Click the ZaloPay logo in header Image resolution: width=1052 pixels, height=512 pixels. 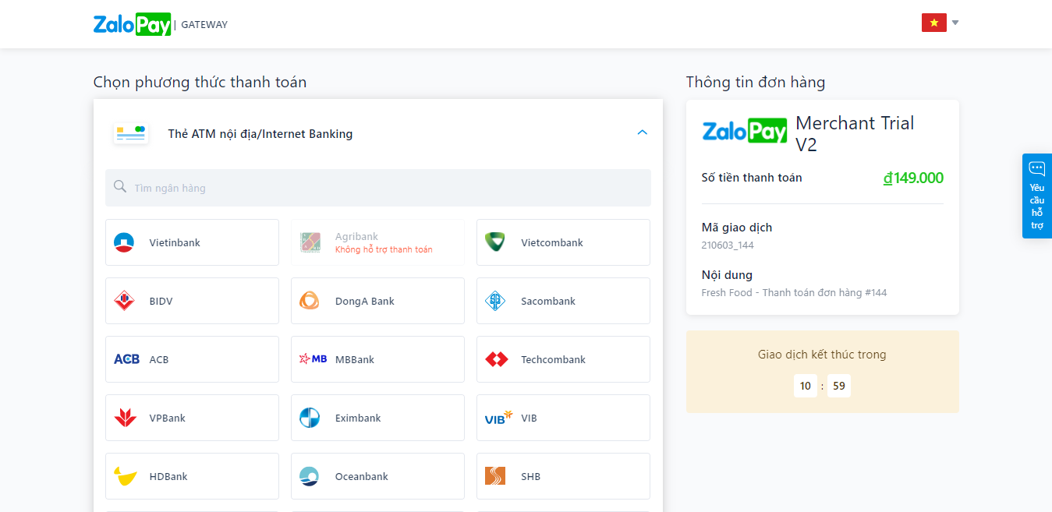tap(133, 24)
